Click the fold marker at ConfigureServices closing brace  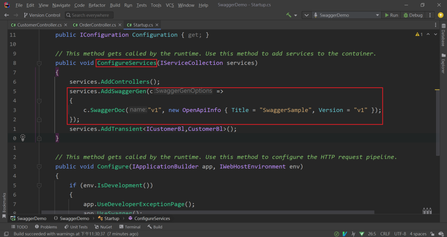(x=39, y=138)
